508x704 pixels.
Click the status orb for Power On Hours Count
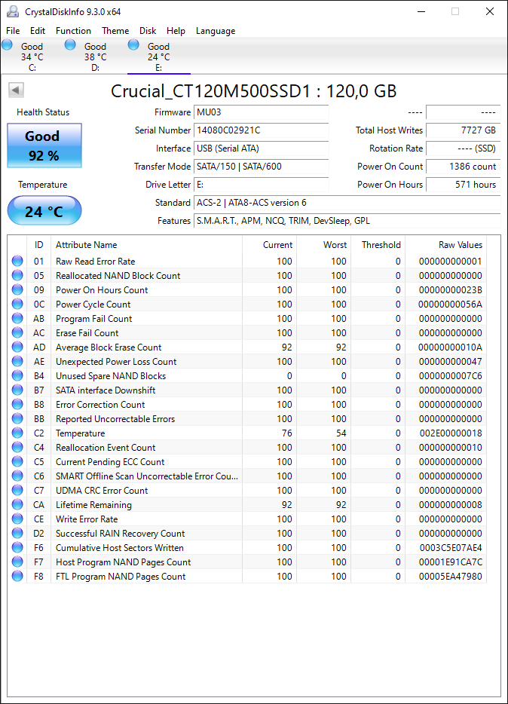tap(17, 289)
